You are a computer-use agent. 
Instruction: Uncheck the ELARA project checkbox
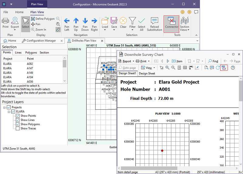pos(13,111)
